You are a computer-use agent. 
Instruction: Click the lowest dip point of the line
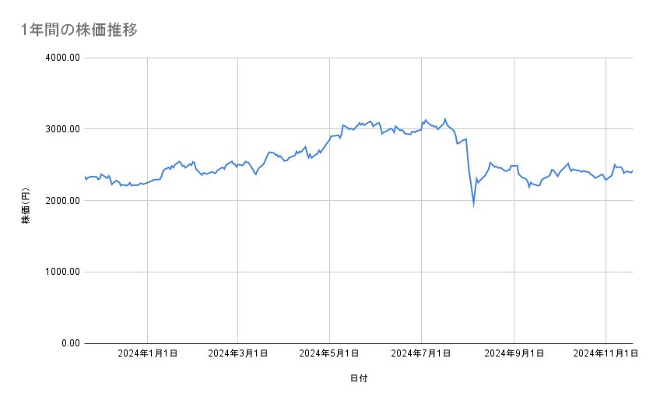[x=473, y=206]
